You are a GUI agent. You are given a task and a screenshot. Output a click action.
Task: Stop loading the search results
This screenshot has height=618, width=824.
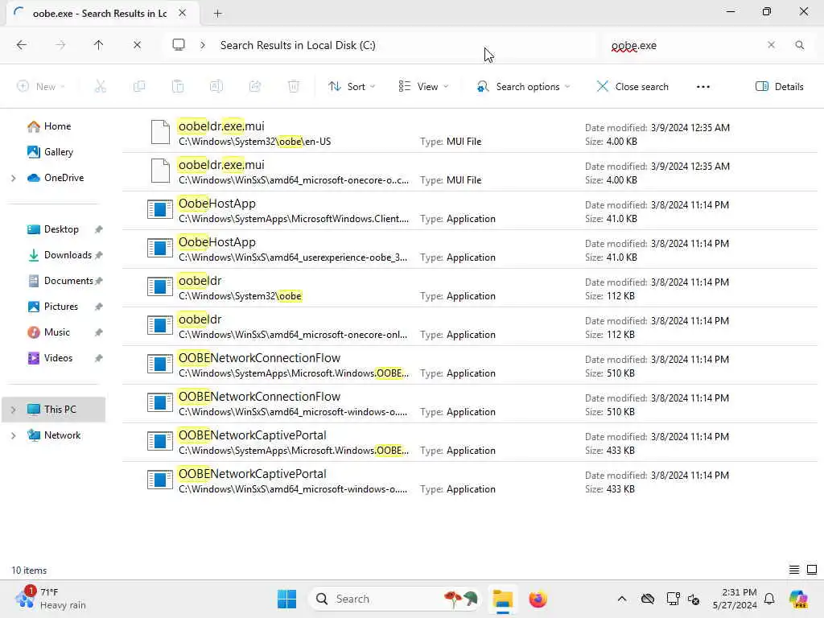(137, 45)
